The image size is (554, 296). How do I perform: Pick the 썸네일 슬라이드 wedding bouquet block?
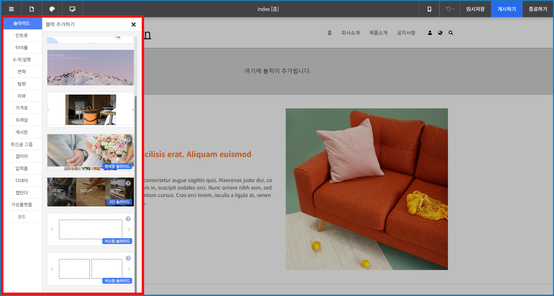click(90, 152)
